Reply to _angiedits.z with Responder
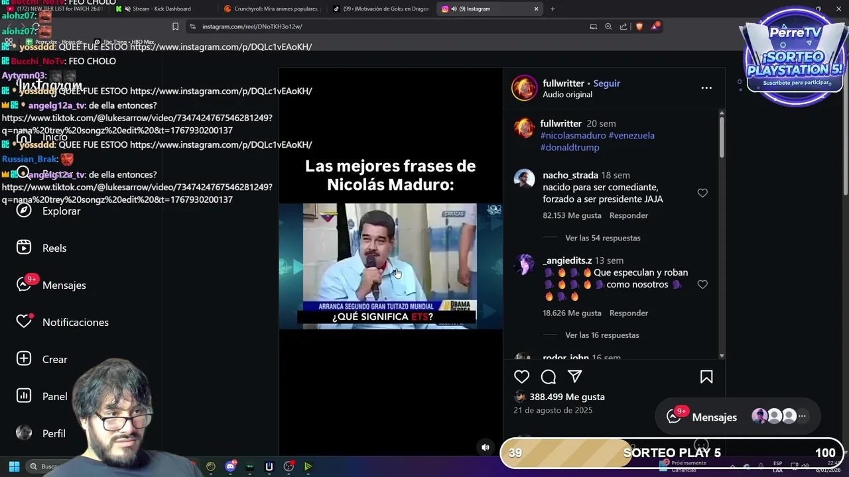Image resolution: width=849 pixels, height=477 pixels. coord(629,313)
